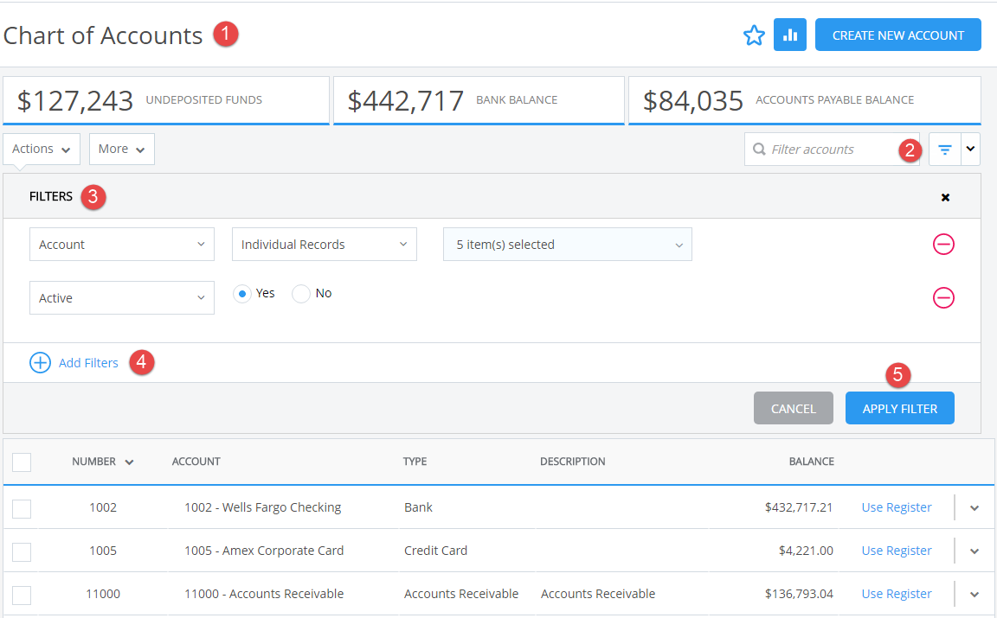Screen dimensions: 997x618
Task: Open the Actions dropdown
Action: pos(42,150)
